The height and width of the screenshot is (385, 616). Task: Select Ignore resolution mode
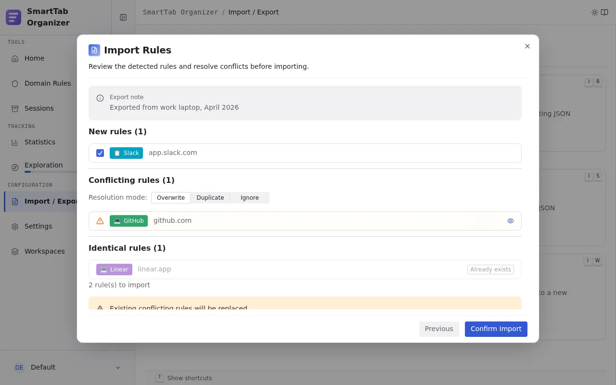point(250,198)
